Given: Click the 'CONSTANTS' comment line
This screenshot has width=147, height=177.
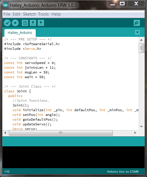Looking at the screenshot, I should (x=28, y=58).
